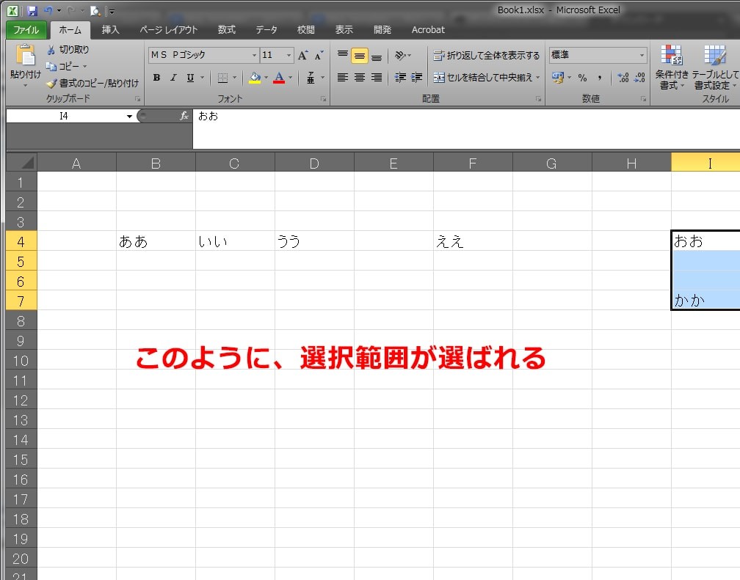Apply the percent style to cells
This screenshot has width=740, height=580.
pos(583,76)
